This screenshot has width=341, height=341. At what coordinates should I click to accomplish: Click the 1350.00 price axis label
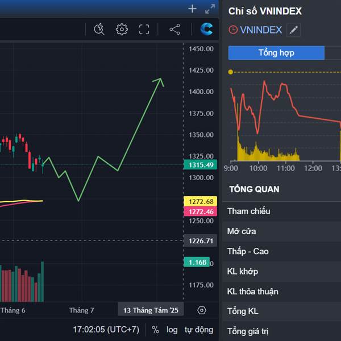pyautogui.click(x=201, y=135)
